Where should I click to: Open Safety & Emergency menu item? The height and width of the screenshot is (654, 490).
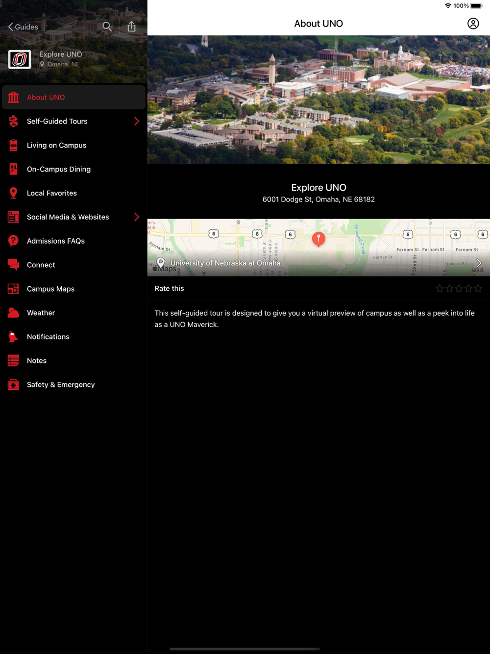pyautogui.click(x=73, y=385)
